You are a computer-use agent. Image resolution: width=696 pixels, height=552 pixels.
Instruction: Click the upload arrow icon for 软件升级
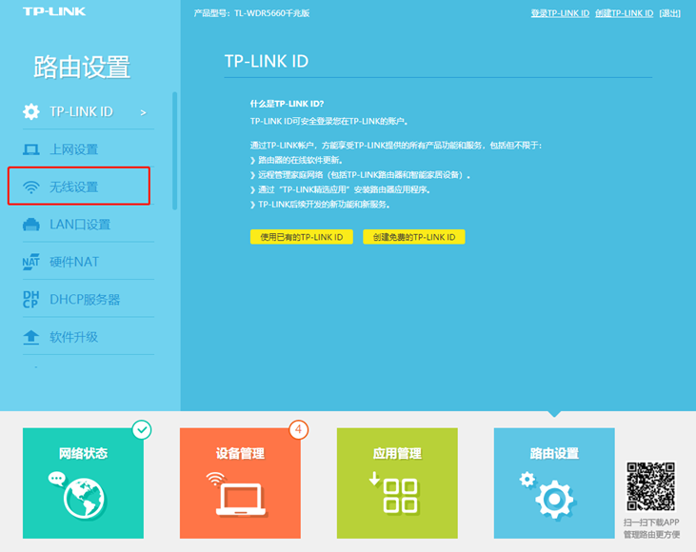pyautogui.click(x=31, y=337)
